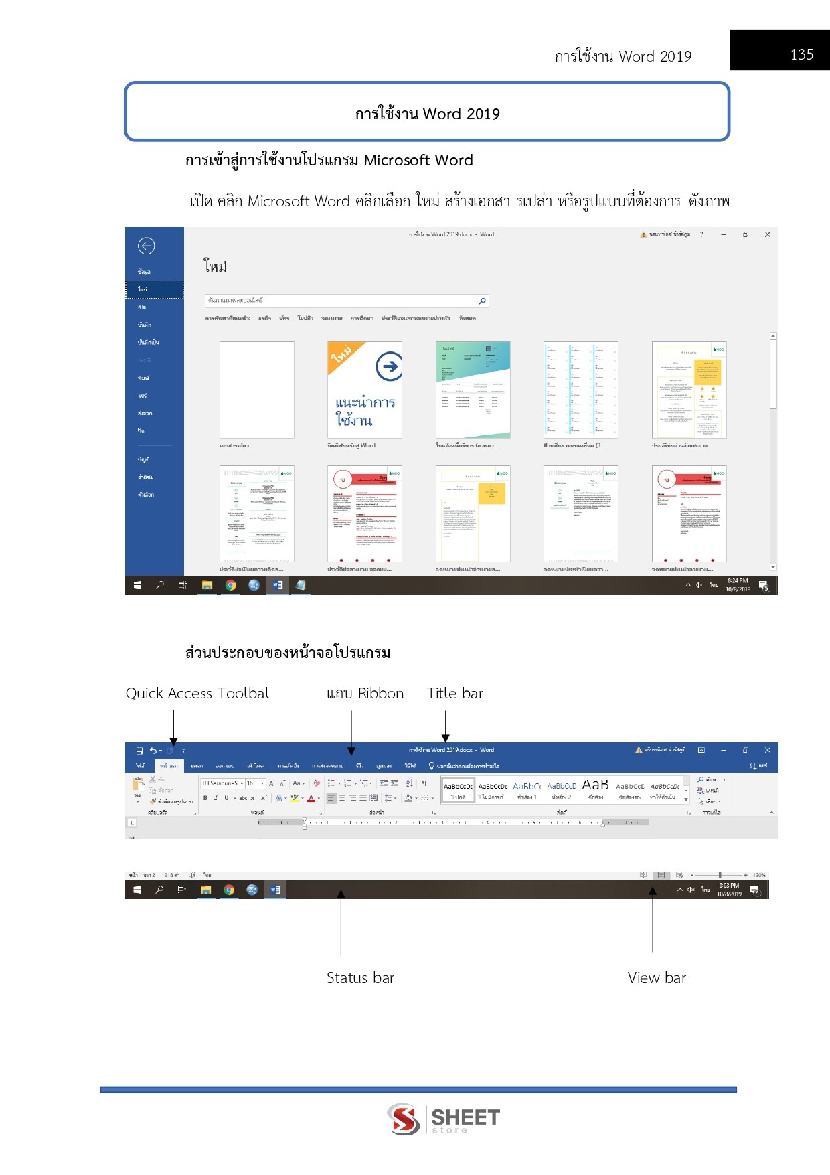Click the Decrease Indent icon
The height and width of the screenshot is (1175, 830).
[x=384, y=783]
